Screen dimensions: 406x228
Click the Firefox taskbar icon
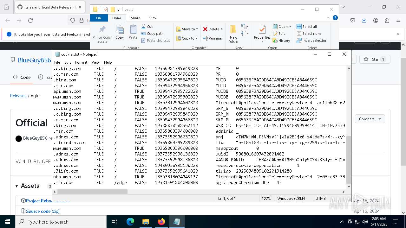click(x=161, y=222)
